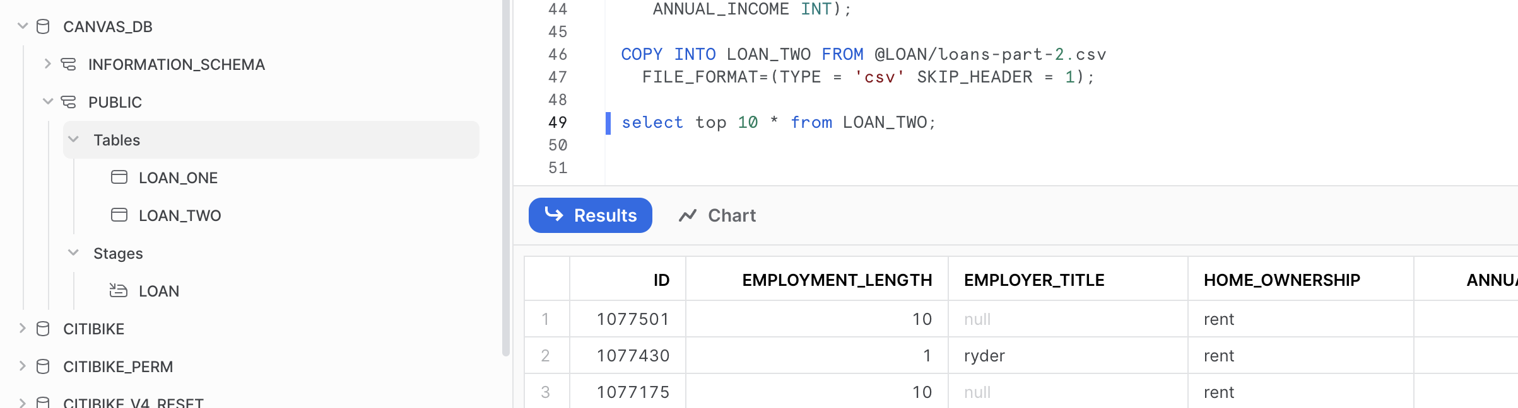Screen dimensions: 1518x408
Task: Expand the CITIBIKE database
Action: pos(23,329)
